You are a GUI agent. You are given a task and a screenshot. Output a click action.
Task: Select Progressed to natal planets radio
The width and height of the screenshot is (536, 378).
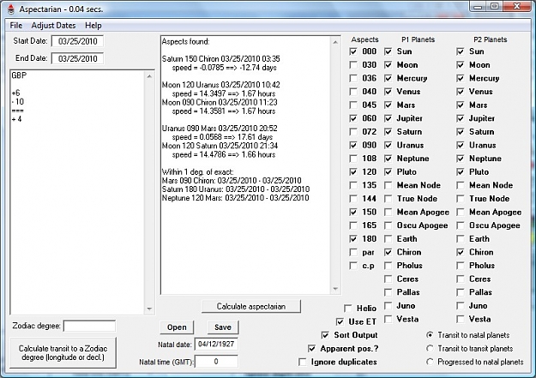430,362
